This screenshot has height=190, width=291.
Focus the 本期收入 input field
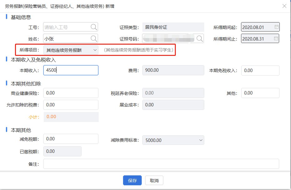click(x=71, y=70)
